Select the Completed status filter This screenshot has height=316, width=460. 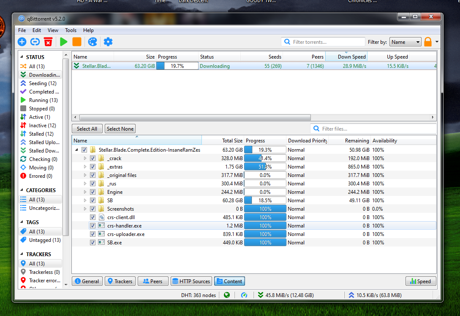click(41, 92)
